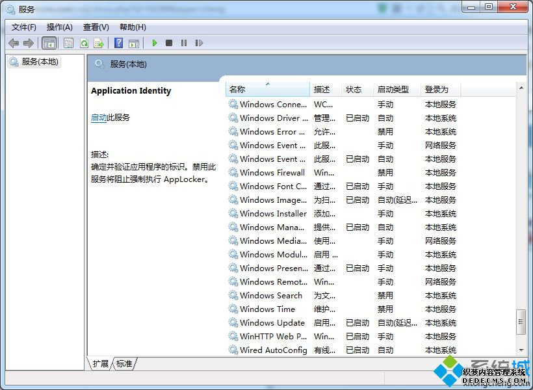Click 禁用 startup type of Windows Firewall
The image size is (533, 390).
[x=385, y=173]
